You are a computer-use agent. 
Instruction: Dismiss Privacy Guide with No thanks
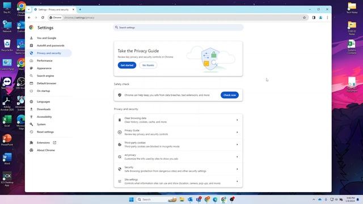(x=148, y=65)
